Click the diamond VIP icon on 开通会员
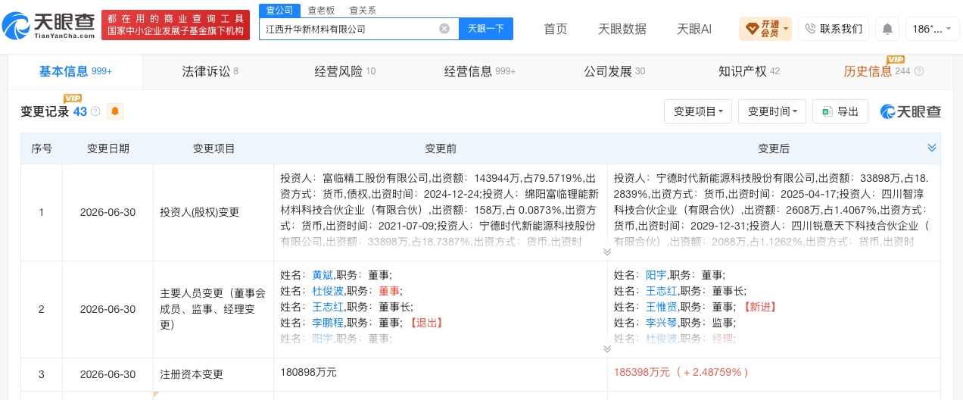 click(752, 29)
